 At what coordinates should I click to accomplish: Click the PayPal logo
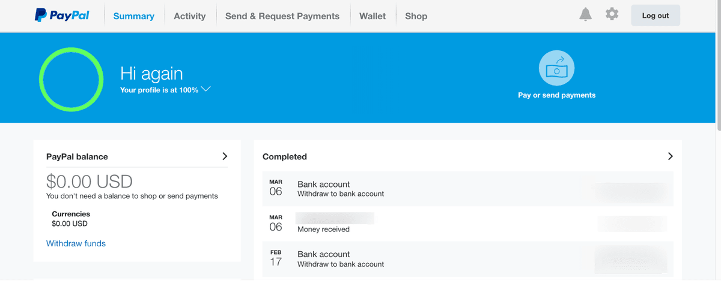[x=62, y=16]
